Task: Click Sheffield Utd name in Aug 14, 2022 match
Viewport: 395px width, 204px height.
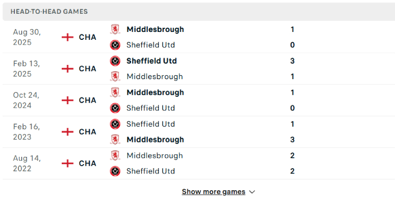Action: point(151,171)
